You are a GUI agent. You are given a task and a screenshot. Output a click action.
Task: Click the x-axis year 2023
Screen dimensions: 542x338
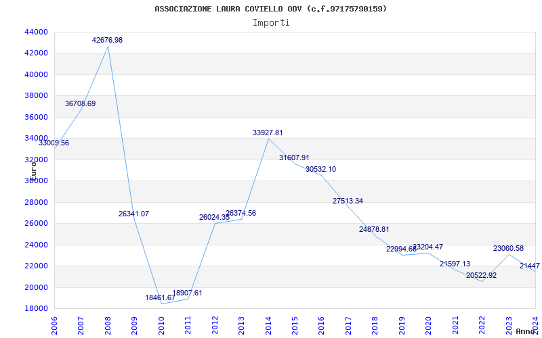[x=509, y=326]
